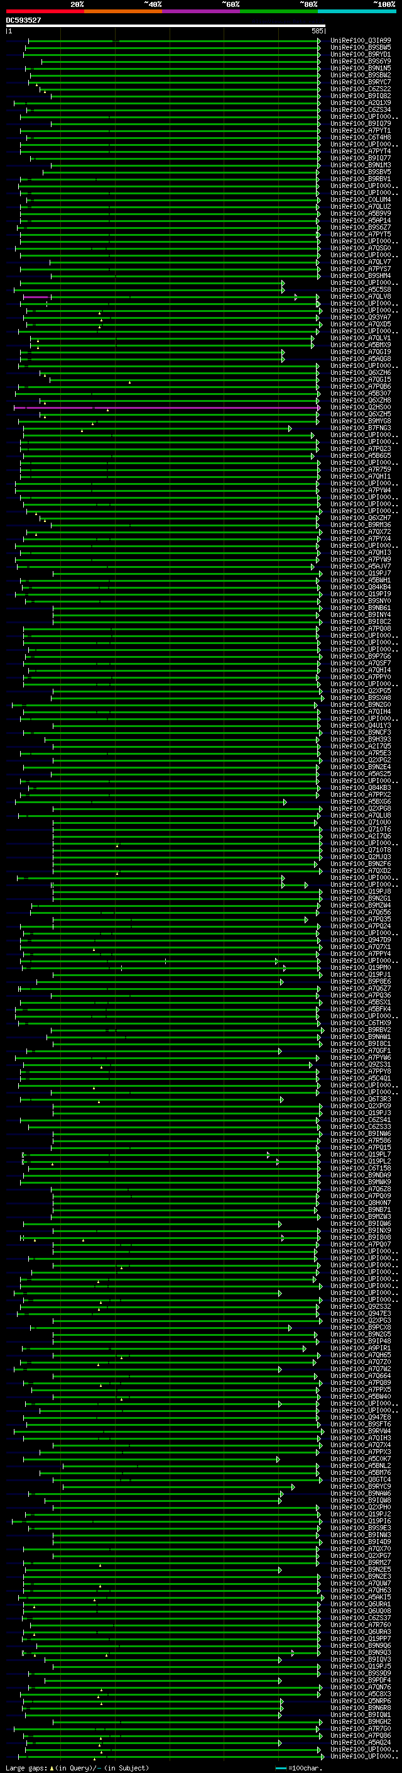Click the red 20% identity legend bar
The image size is (402, 1773).
click(x=45, y=11)
